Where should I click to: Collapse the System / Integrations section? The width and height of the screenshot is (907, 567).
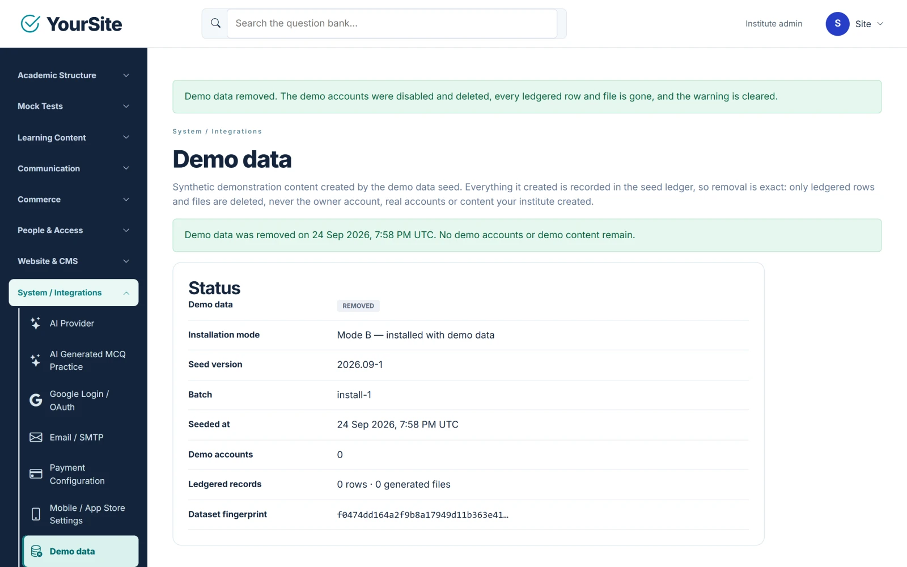click(x=74, y=293)
